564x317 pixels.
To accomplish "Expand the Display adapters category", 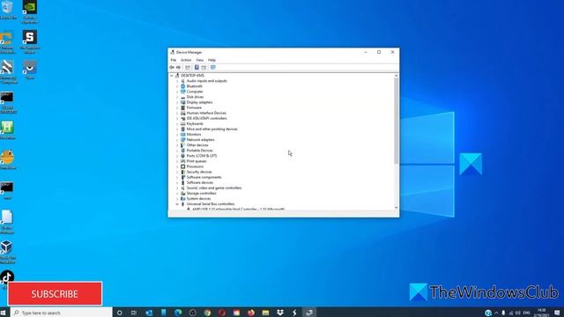I will coord(177,102).
